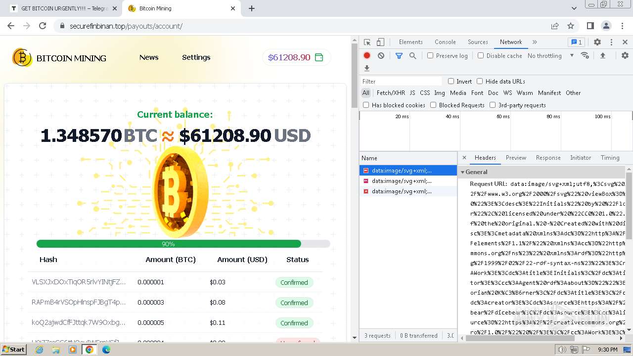Open the Timing tab of request
Viewport: 633px width, 356px height.
pyautogui.click(x=610, y=158)
